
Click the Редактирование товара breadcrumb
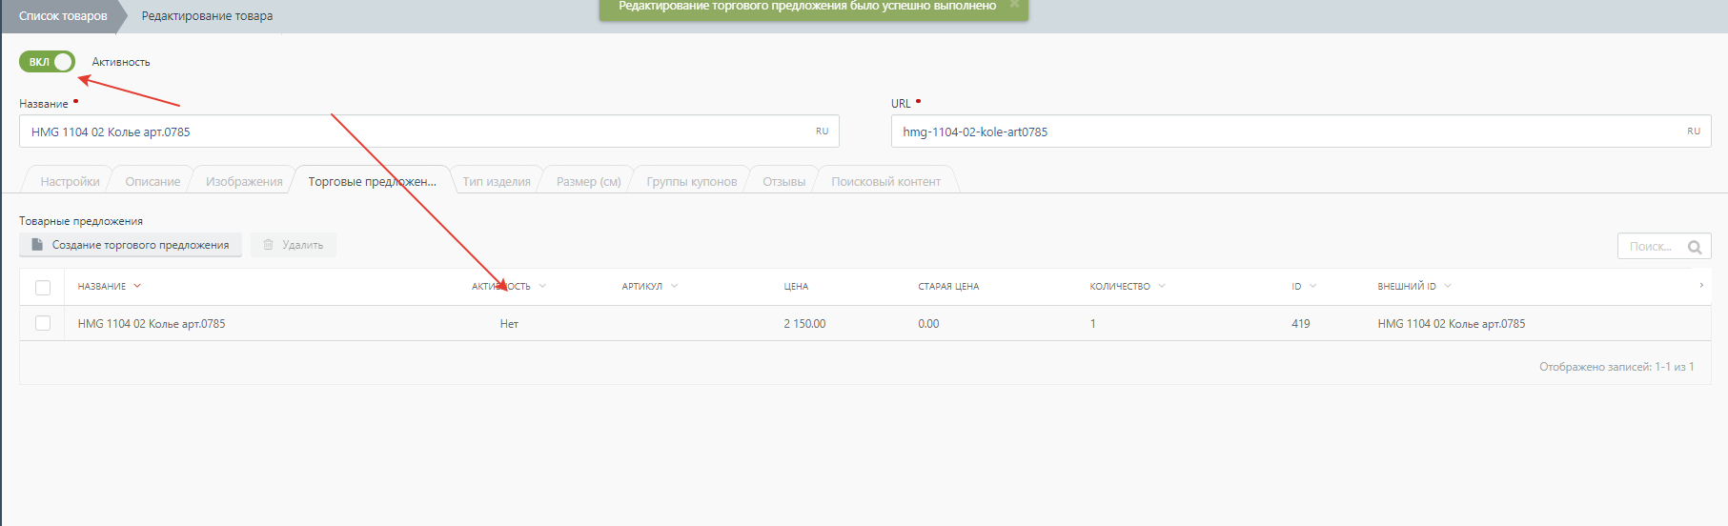point(207,16)
